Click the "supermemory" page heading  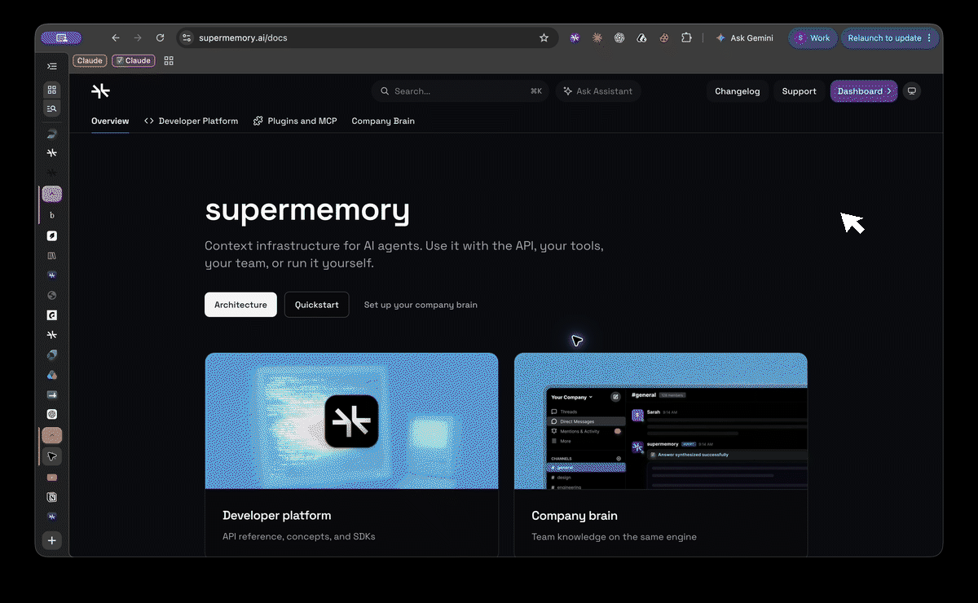(307, 210)
